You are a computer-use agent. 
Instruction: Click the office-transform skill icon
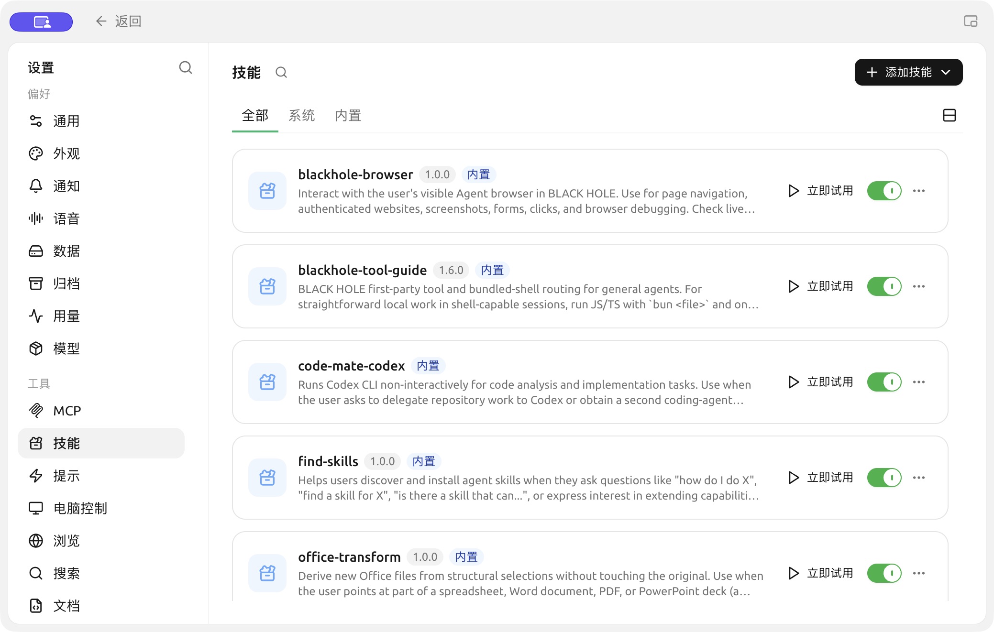click(x=267, y=573)
